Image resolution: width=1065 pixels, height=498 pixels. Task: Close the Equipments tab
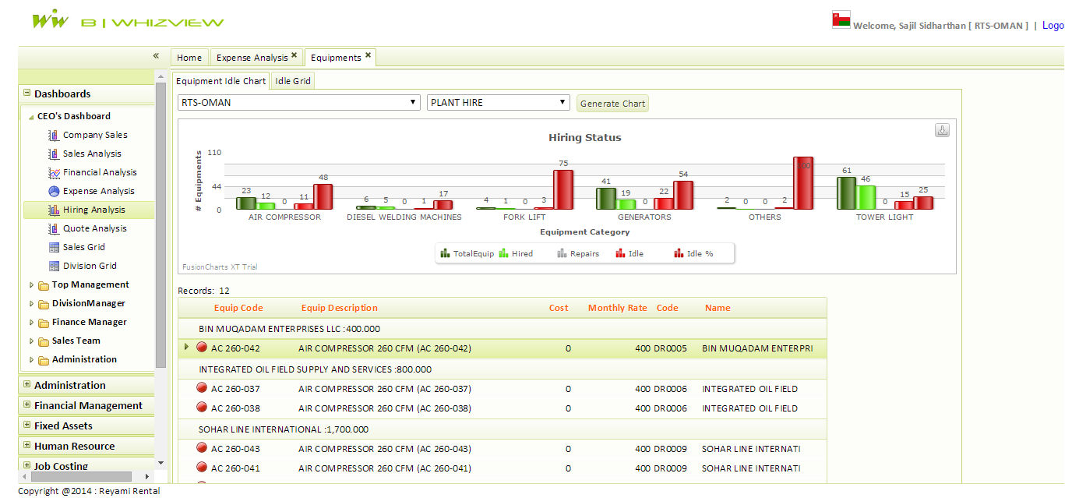click(368, 56)
